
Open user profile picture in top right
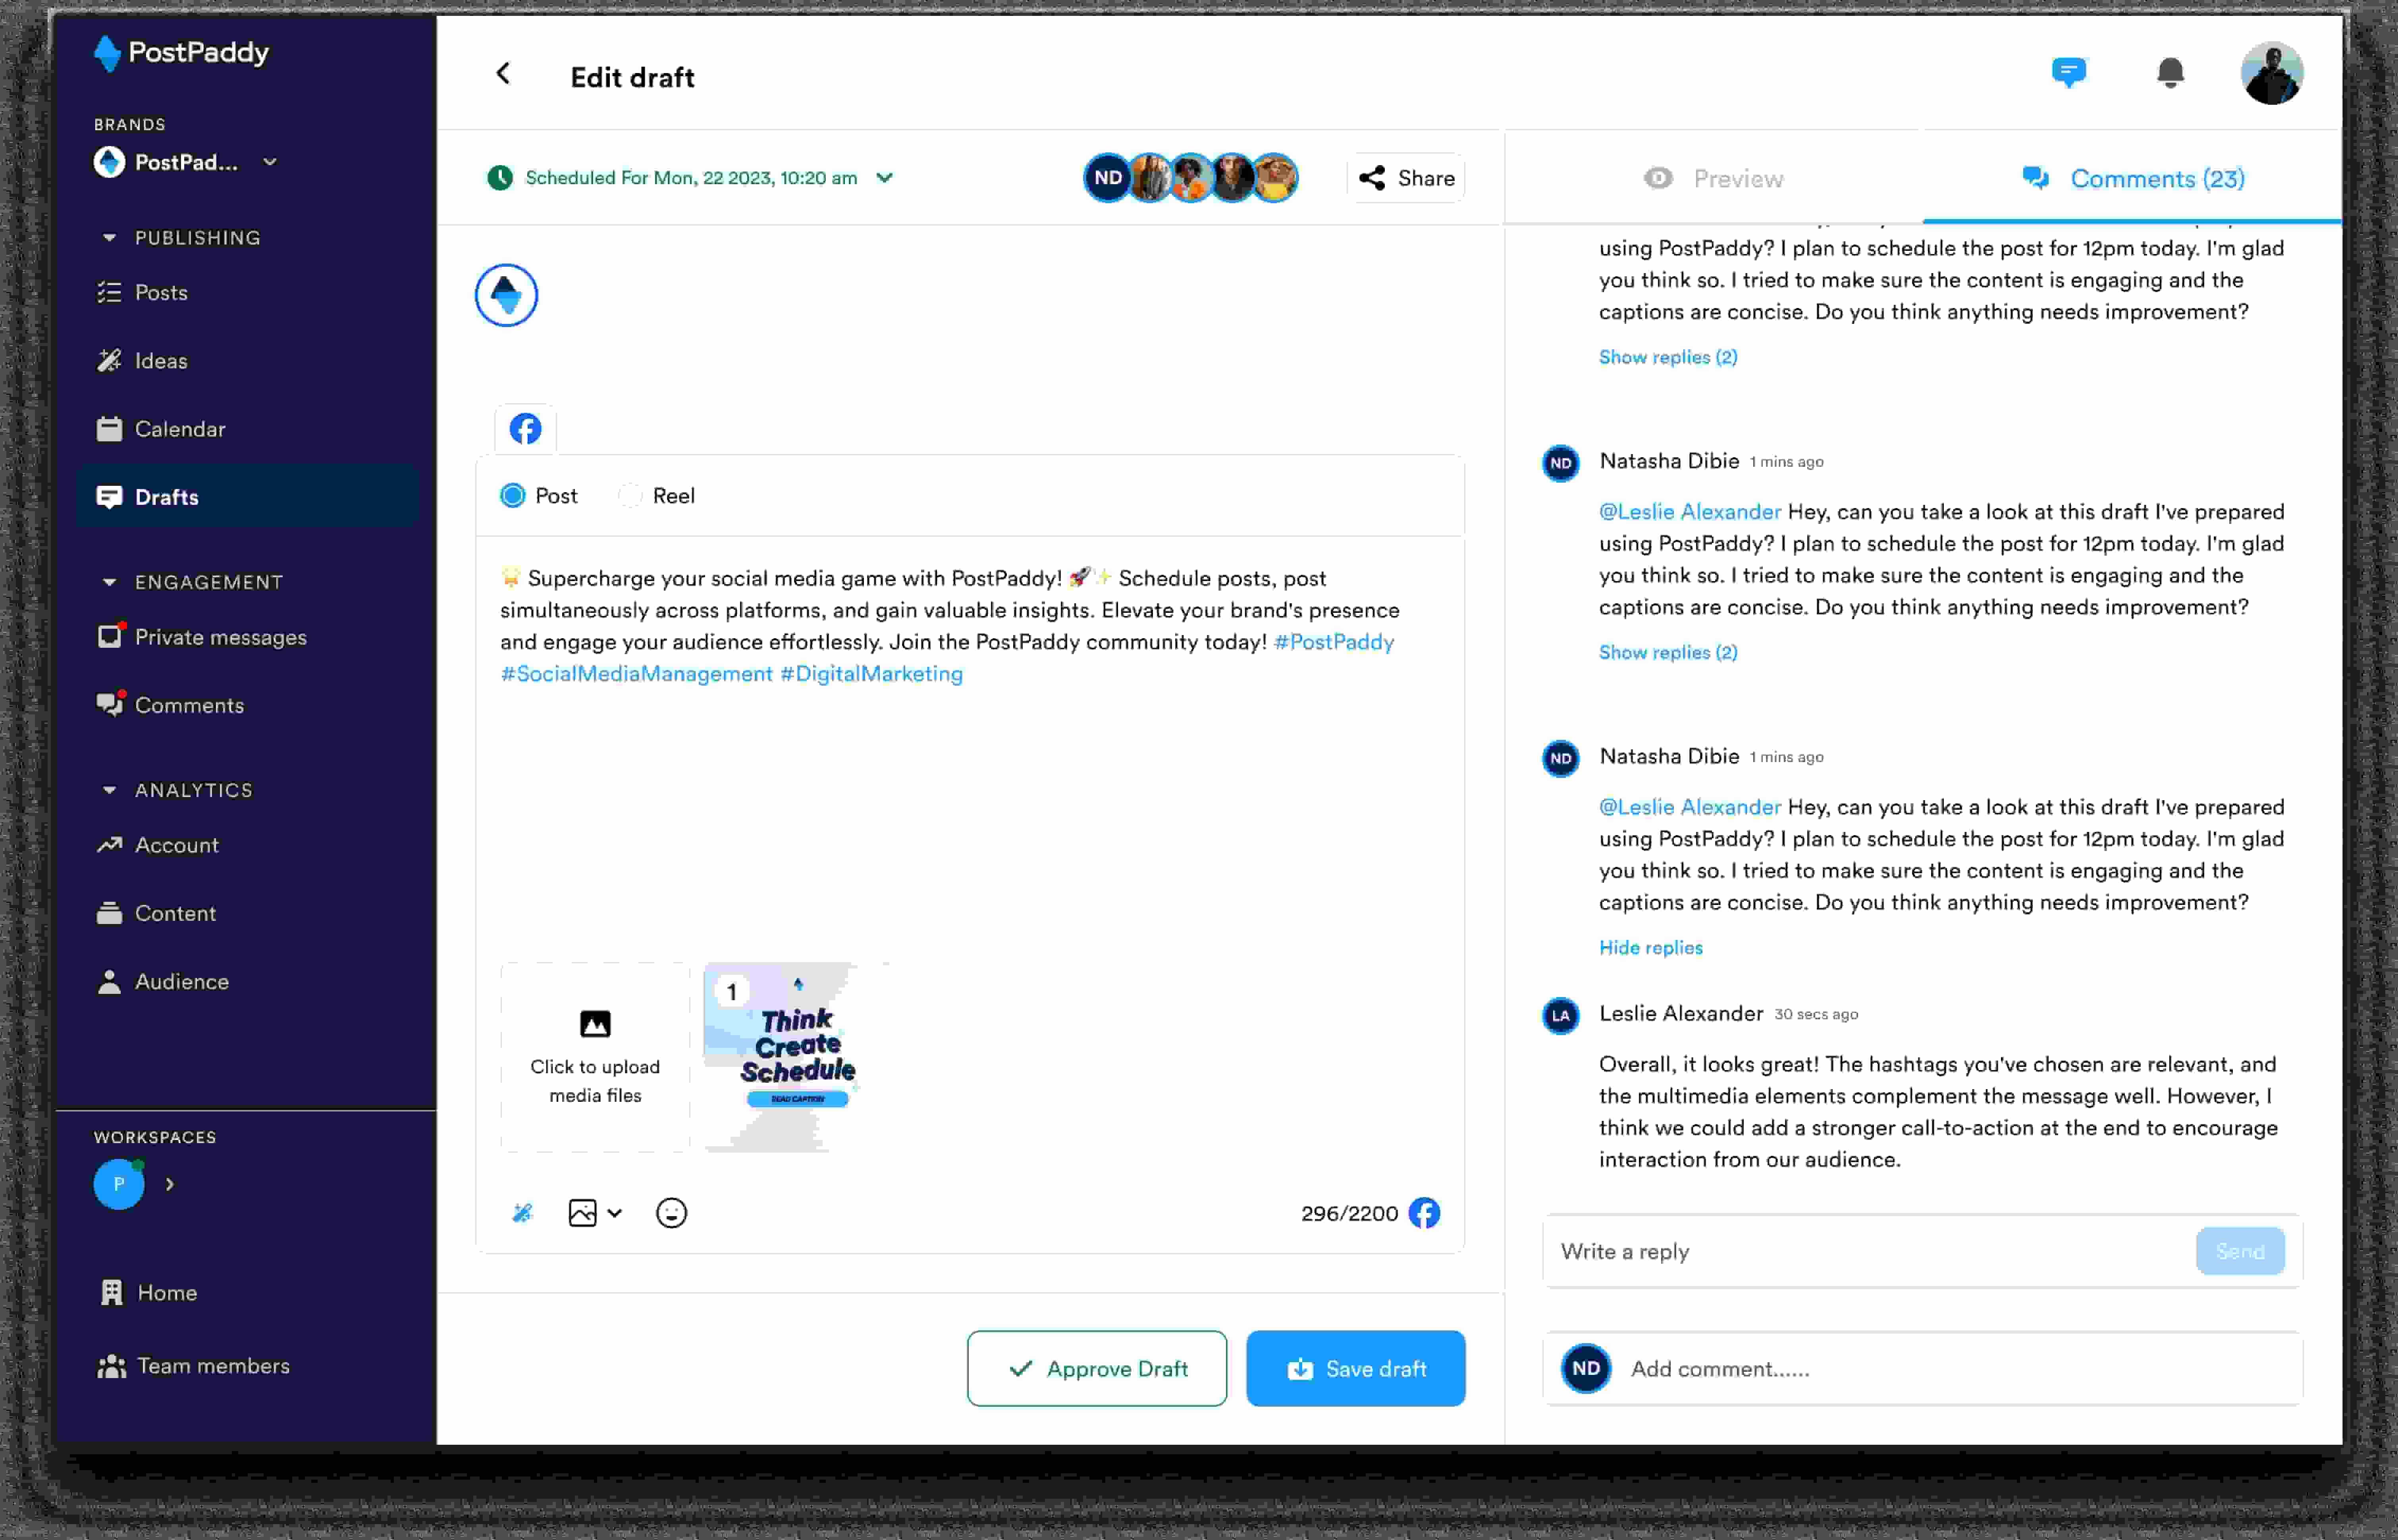[x=2272, y=73]
